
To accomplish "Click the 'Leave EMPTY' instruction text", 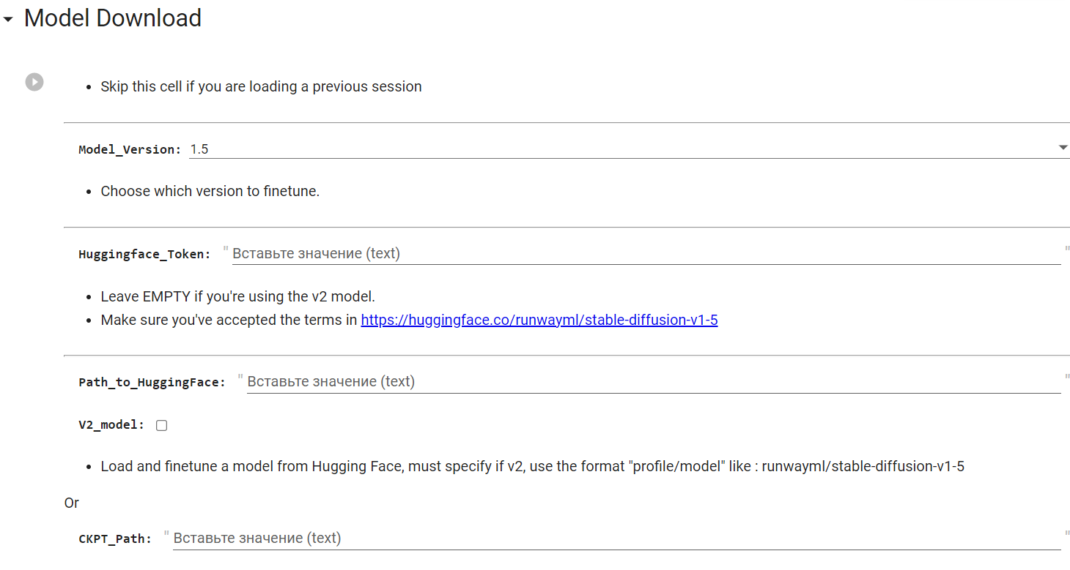I will [237, 296].
